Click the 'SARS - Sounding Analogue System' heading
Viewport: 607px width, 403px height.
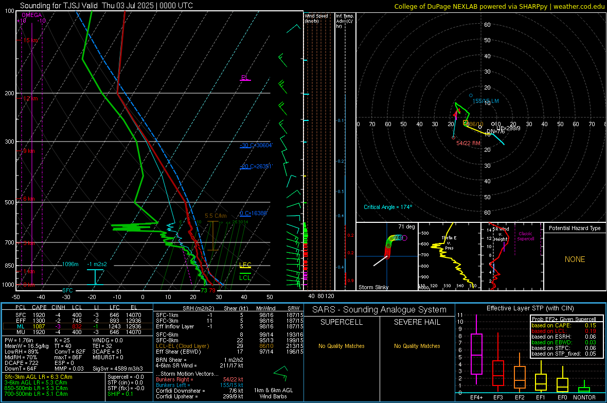[x=379, y=310]
